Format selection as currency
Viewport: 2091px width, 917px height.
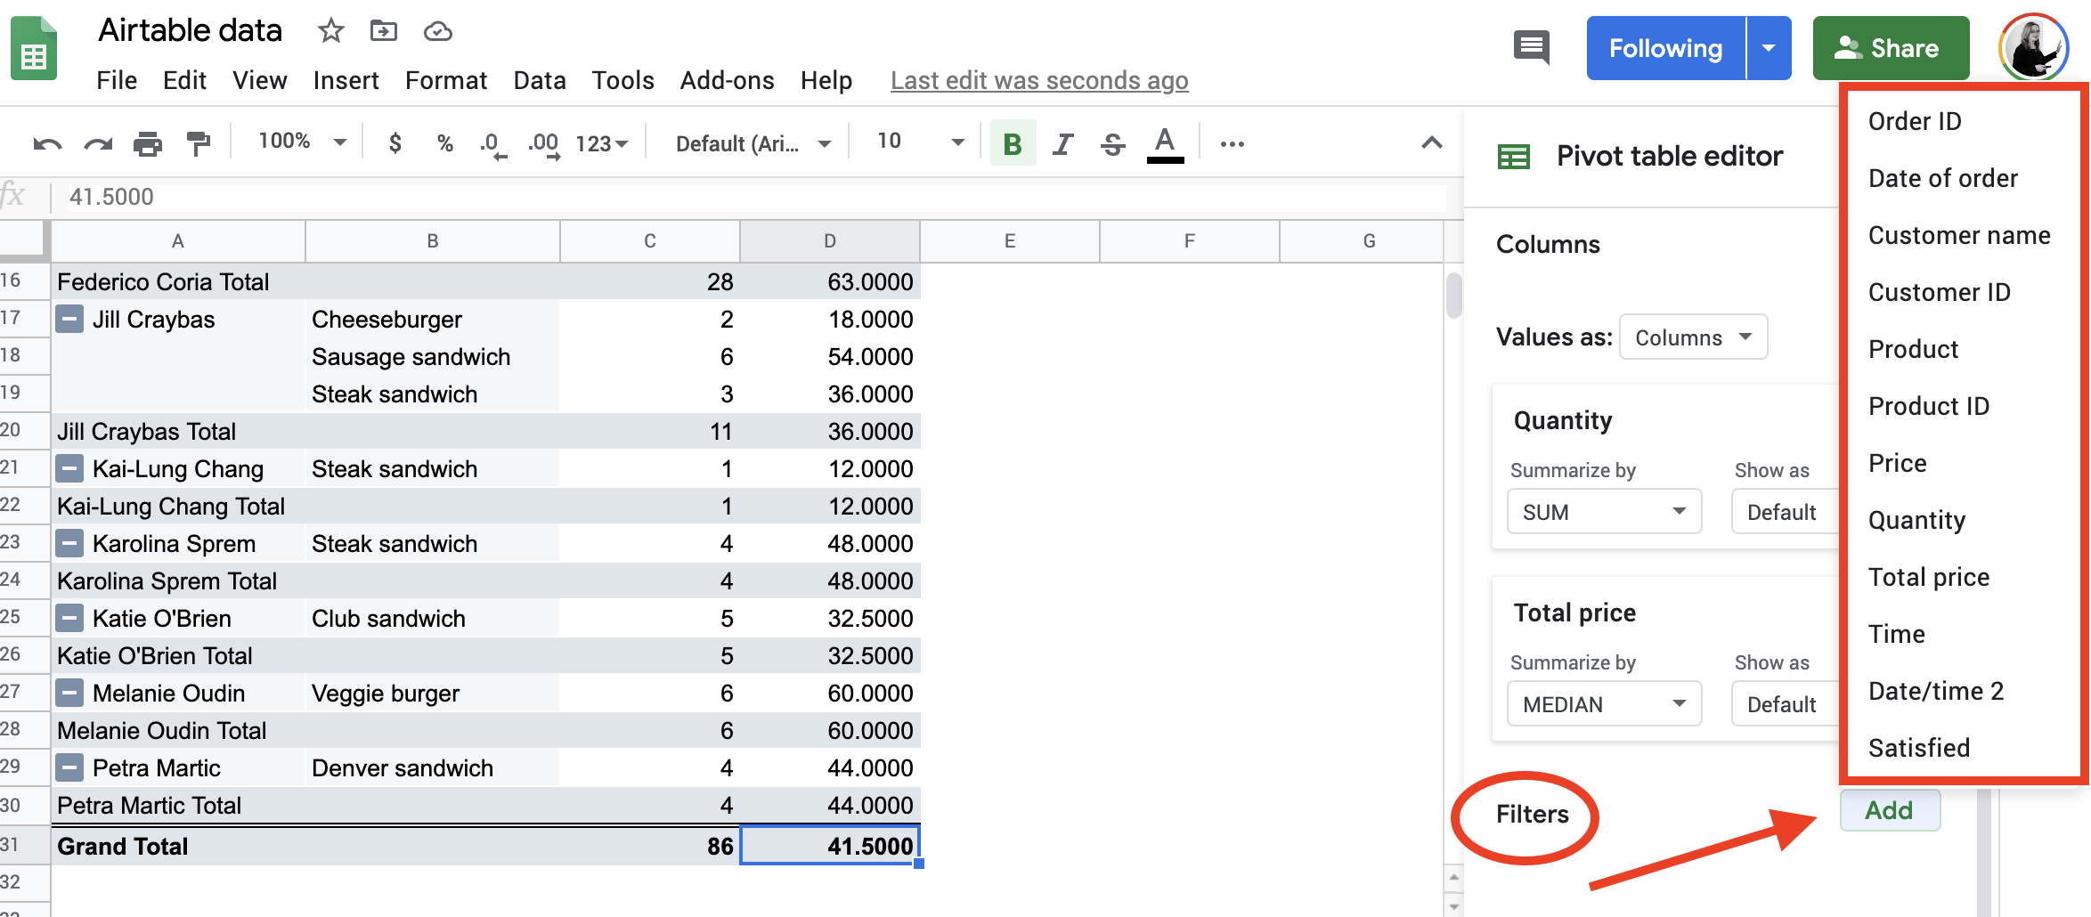click(395, 142)
